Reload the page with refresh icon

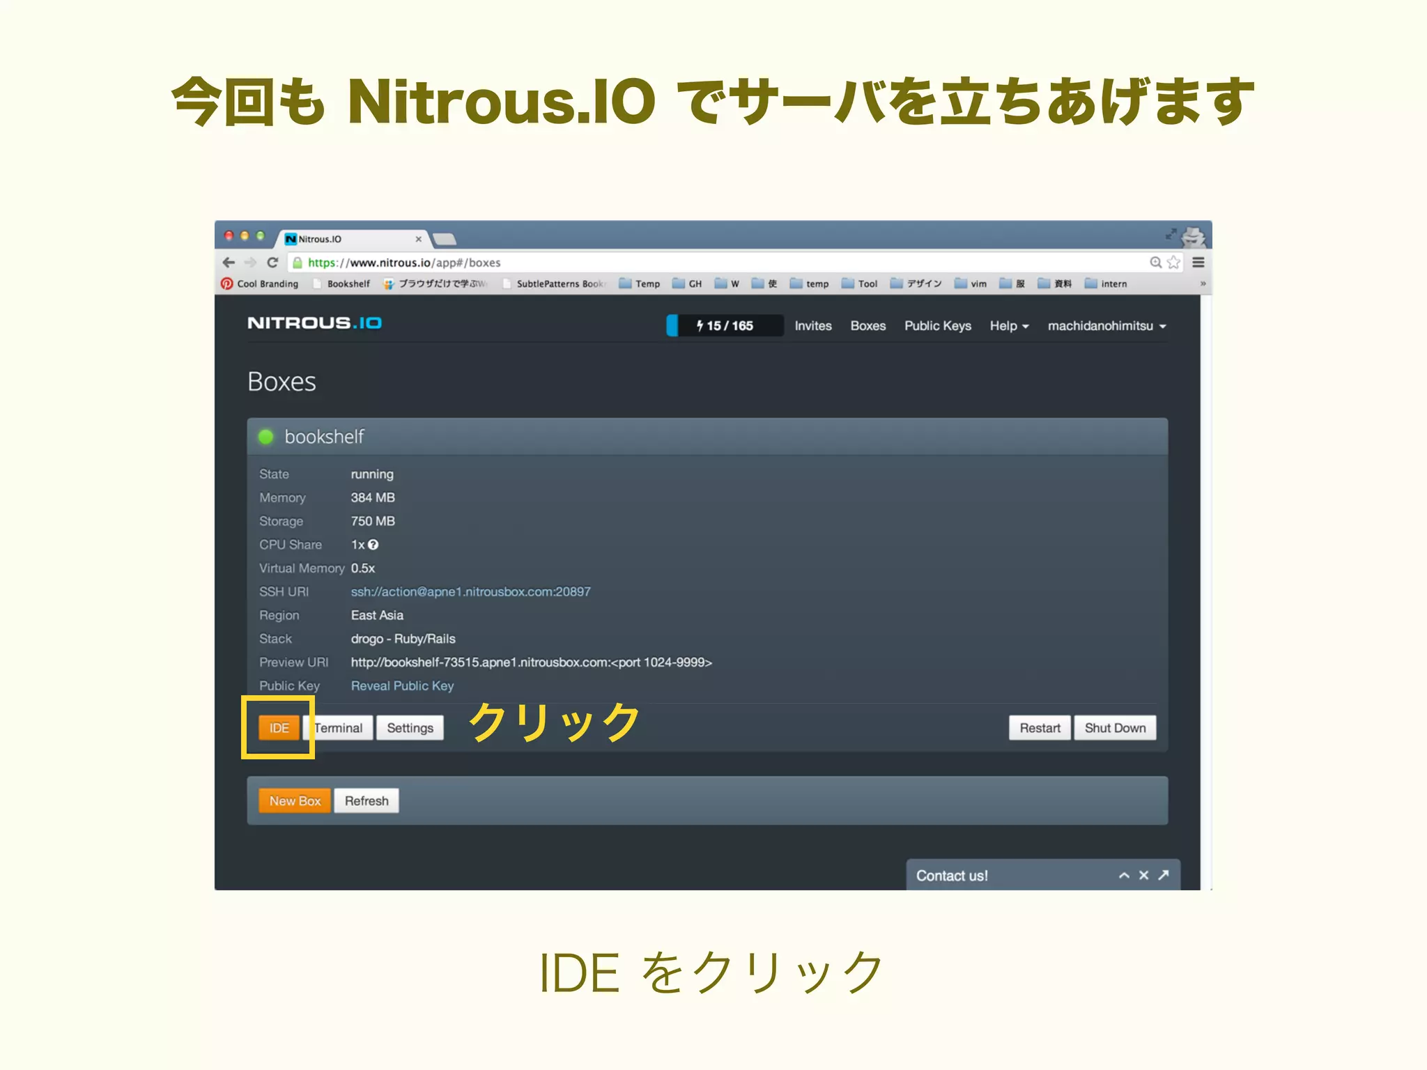point(272,263)
